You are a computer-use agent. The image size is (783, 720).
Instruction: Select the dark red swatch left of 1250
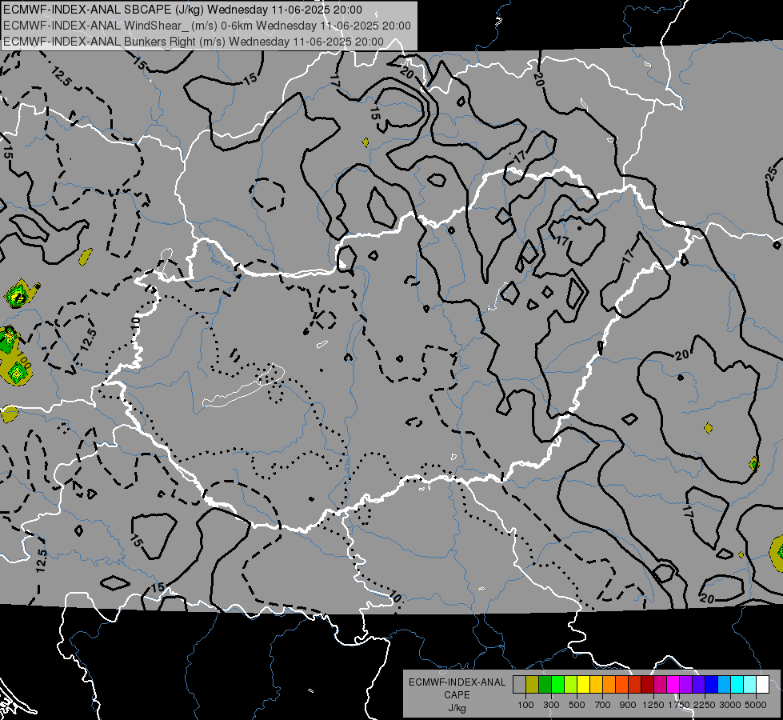tap(648, 684)
